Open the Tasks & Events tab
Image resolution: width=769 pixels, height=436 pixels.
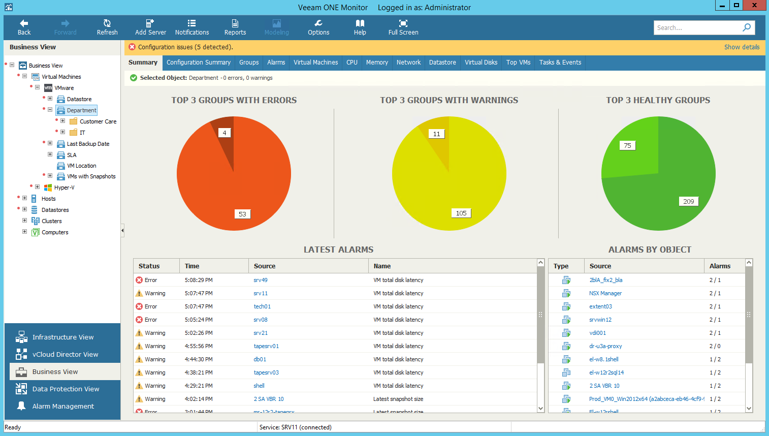560,63
